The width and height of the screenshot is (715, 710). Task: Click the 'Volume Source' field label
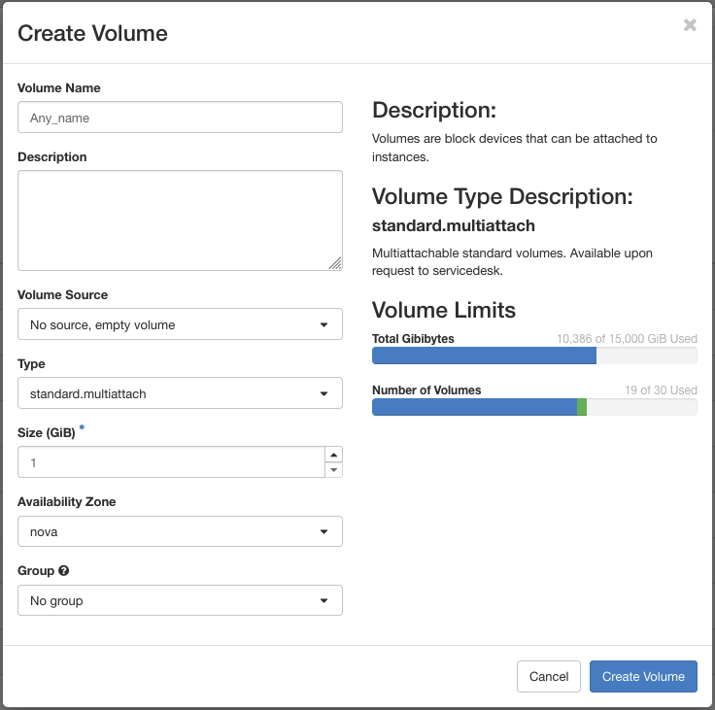coord(62,295)
